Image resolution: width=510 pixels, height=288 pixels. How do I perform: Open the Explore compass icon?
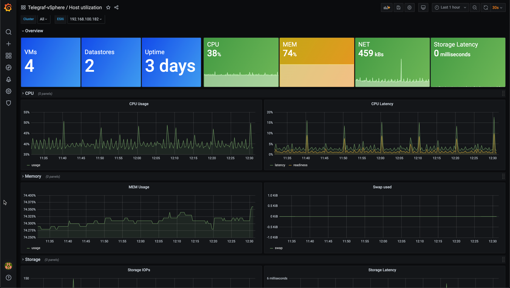(x=8, y=67)
